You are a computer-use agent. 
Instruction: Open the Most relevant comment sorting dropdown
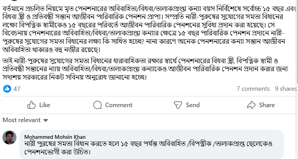click(x=22, y=120)
